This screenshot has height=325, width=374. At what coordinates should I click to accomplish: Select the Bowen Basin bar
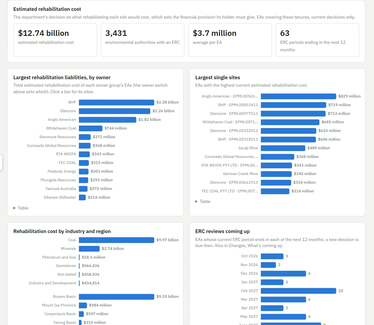click(x=116, y=297)
